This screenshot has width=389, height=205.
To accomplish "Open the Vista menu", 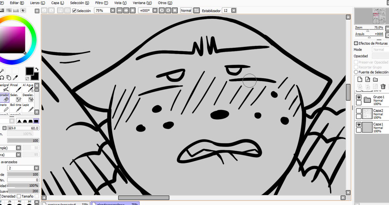I will pos(120,3).
